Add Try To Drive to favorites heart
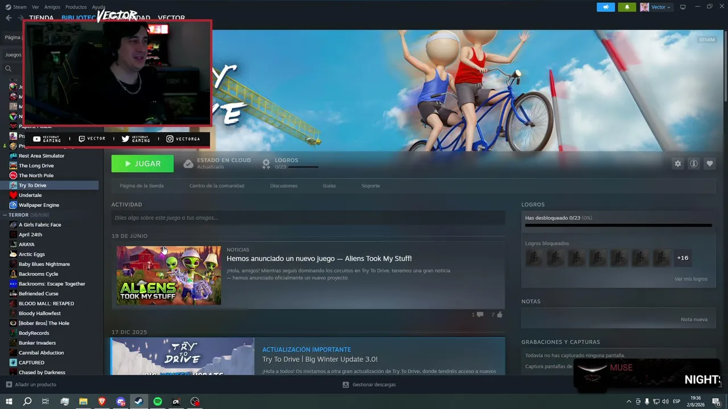This screenshot has height=409, width=728. click(x=710, y=164)
